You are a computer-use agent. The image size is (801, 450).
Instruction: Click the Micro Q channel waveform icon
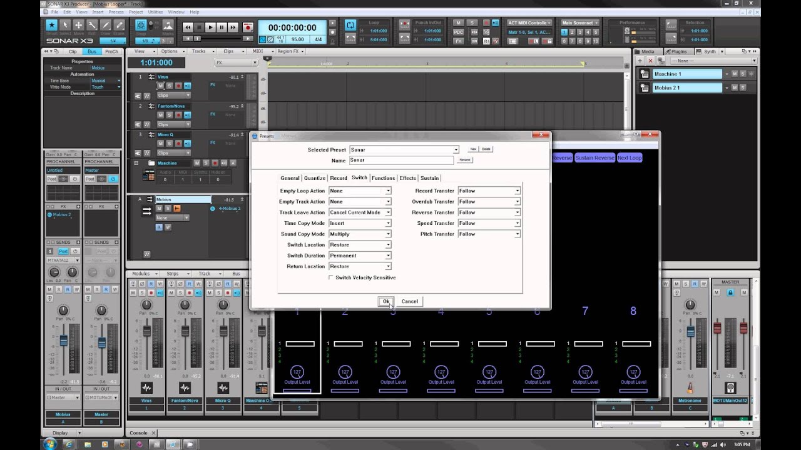[223, 388]
